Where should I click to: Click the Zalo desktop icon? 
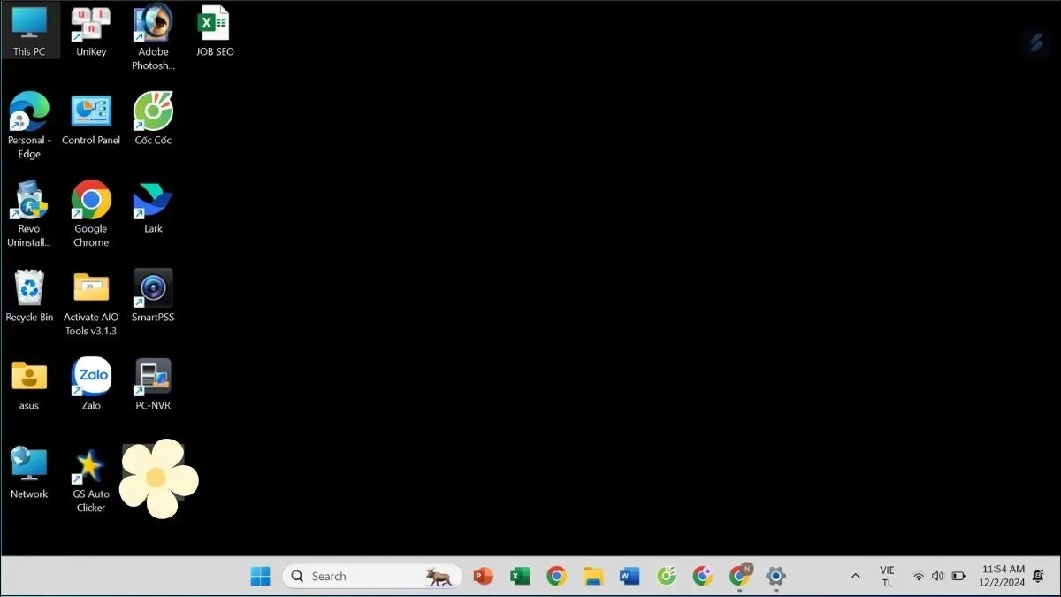[x=91, y=378]
